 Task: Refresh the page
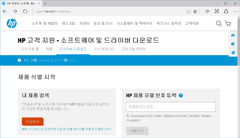(25, 11)
